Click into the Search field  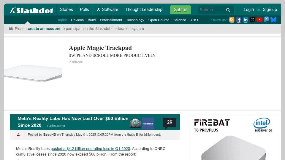(x=212, y=10)
